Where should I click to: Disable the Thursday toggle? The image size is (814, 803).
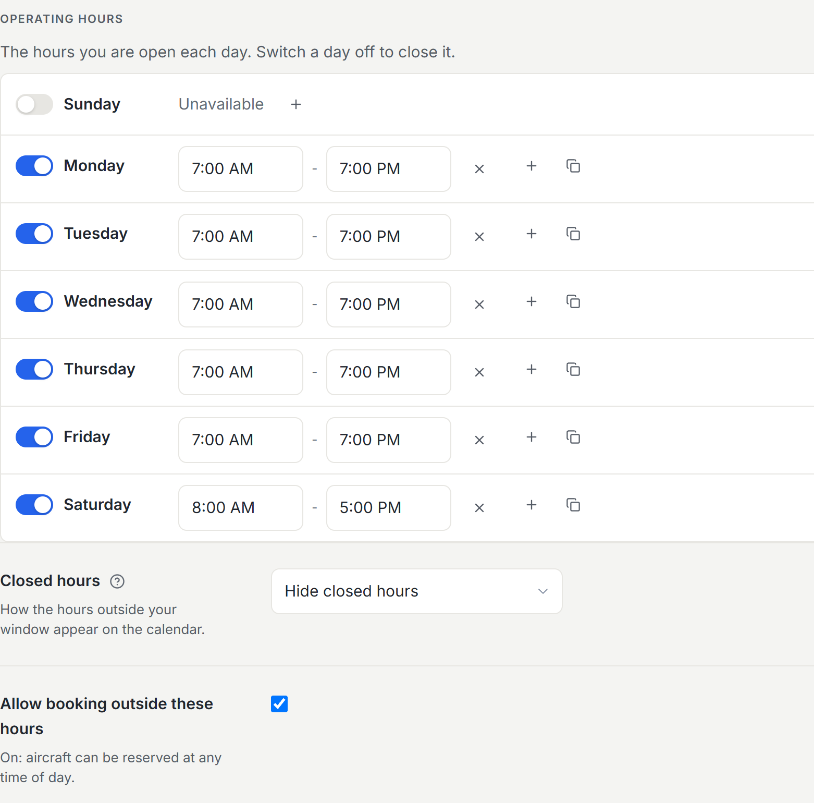coord(34,369)
